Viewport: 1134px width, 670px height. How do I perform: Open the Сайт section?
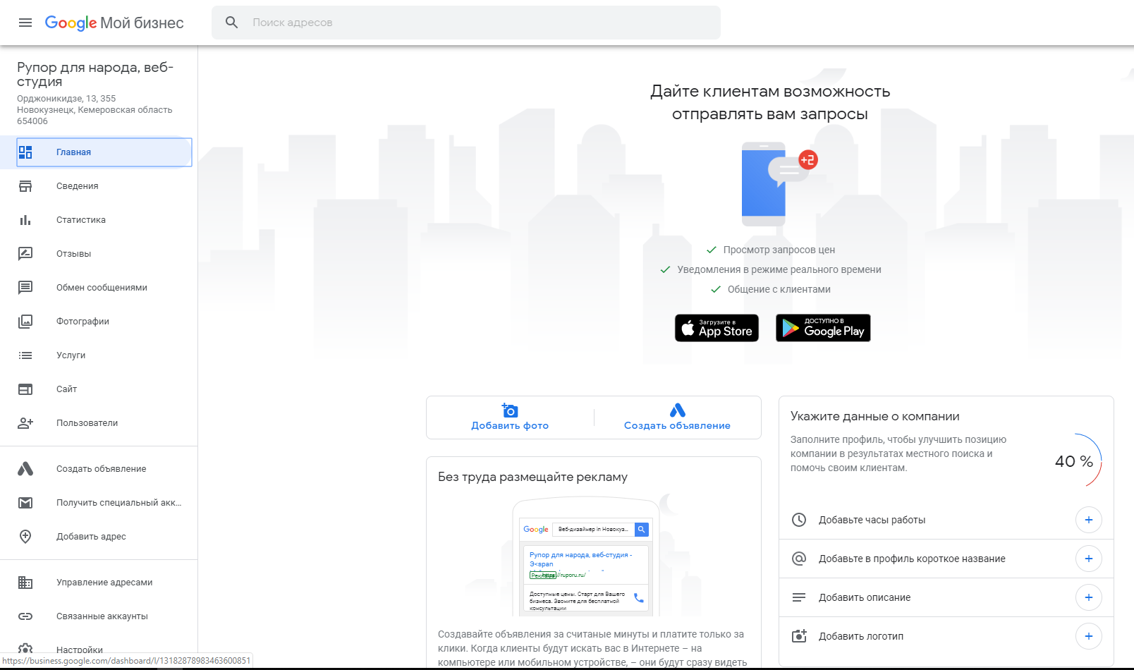coord(99,389)
